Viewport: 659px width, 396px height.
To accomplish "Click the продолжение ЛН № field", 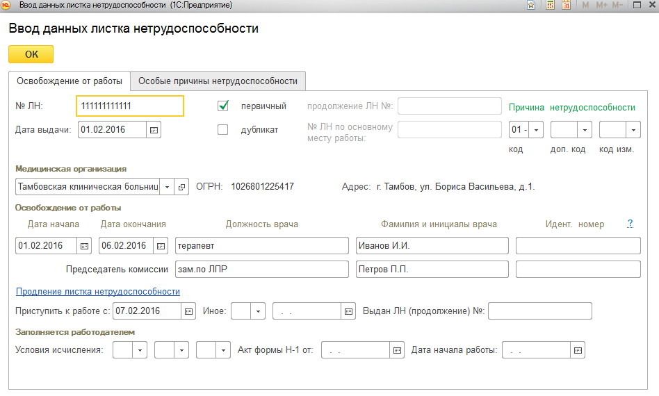I will tap(450, 106).
